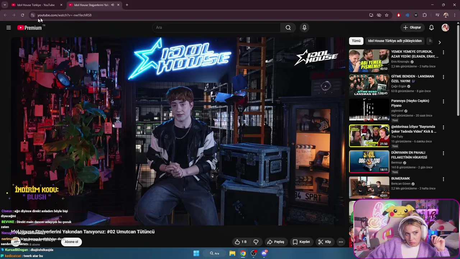The height and width of the screenshot is (259, 460).
Task: Open @eldorinaa İzliyor thumbnail
Action: coord(369,136)
